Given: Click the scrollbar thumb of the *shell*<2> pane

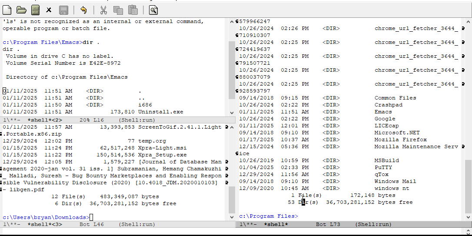Looking at the screenshot, I should click(x=232, y=70).
